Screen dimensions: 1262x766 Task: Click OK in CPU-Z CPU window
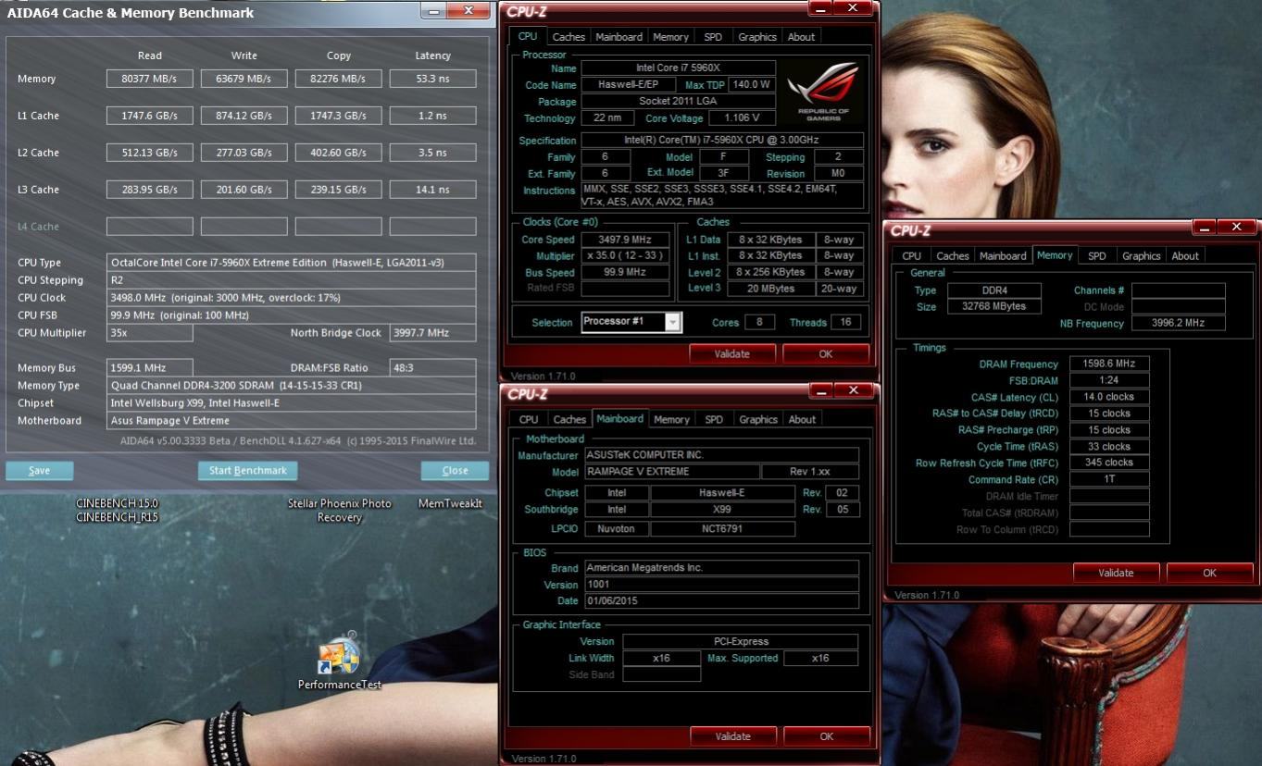826,353
